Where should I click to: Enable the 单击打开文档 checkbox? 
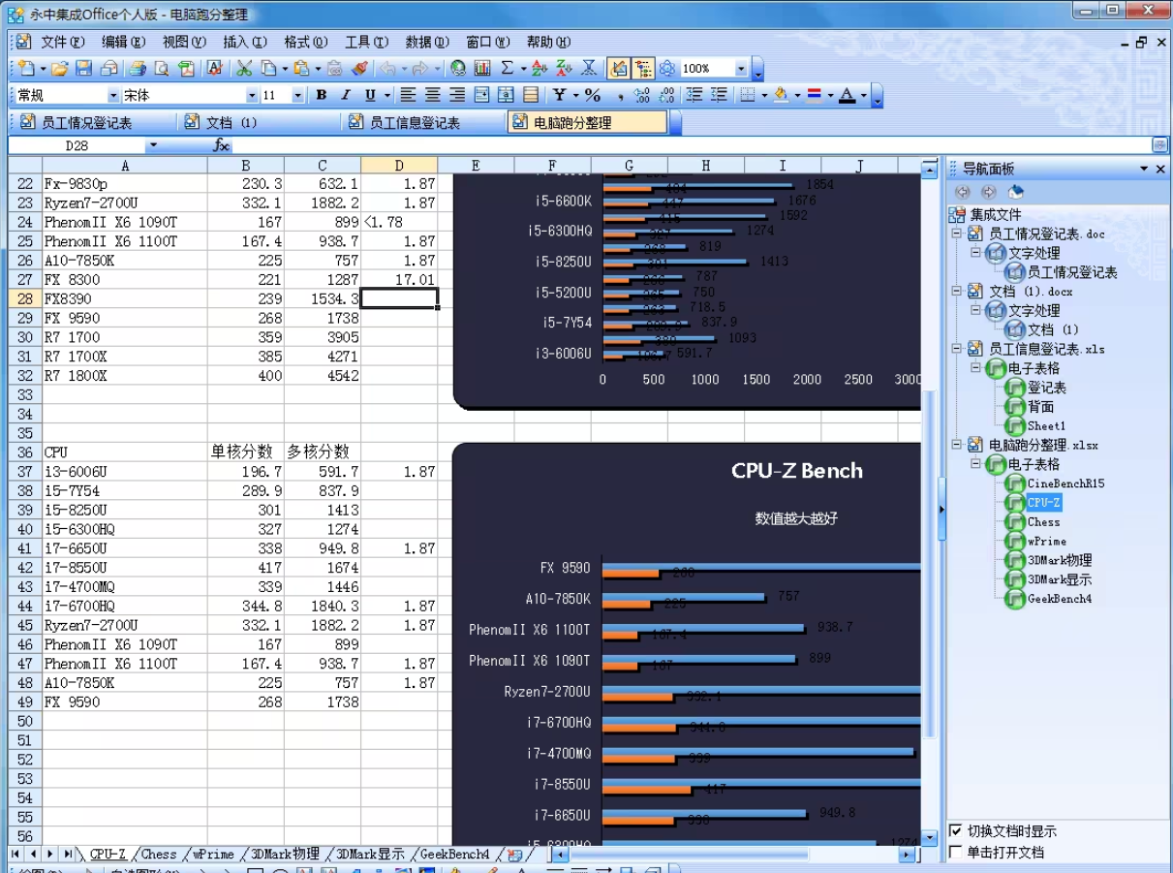click(x=956, y=853)
